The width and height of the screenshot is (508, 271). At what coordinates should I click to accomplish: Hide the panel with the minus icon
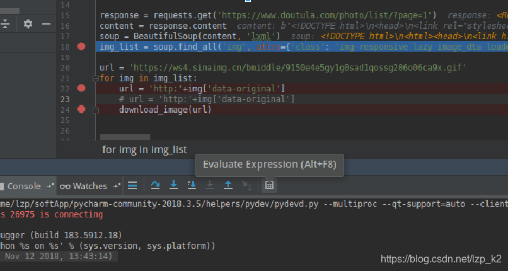47,24
